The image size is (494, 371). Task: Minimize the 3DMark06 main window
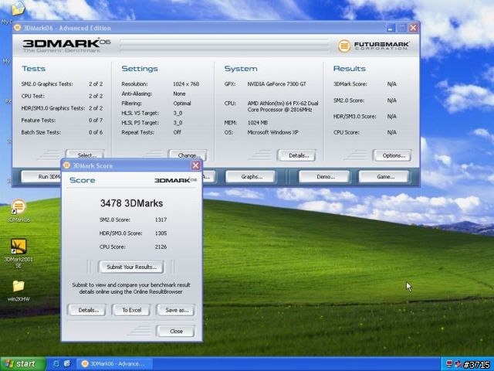391,28
